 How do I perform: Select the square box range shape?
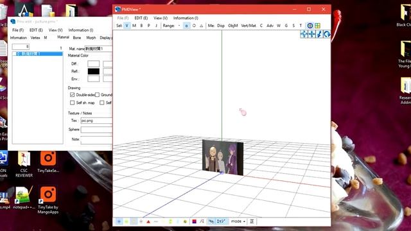point(186,26)
